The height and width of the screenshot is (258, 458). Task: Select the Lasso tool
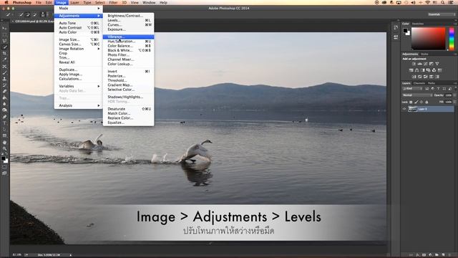(x=4, y=41)
